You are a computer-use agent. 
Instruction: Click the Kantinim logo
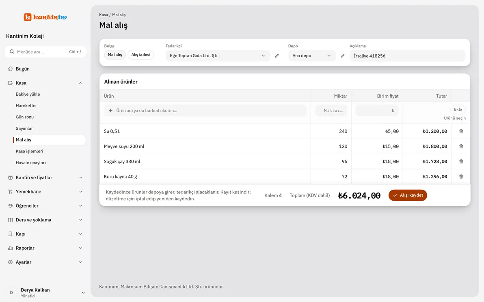tap(45, 17)
